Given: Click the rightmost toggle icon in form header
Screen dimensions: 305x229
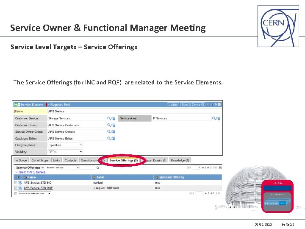Looking at the screenshot, I should pos(219,104).
